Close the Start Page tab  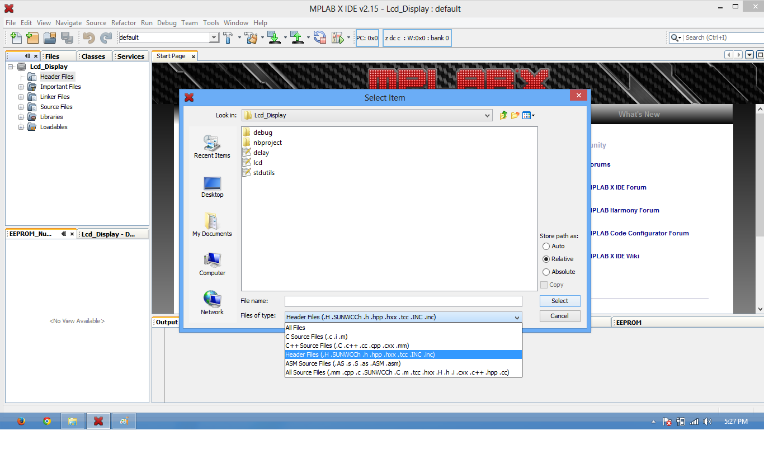tap(194, 56)
